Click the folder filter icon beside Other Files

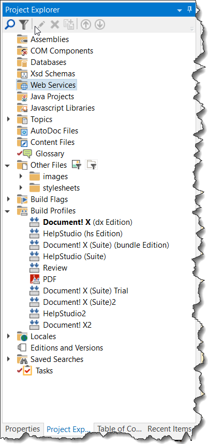92,165
